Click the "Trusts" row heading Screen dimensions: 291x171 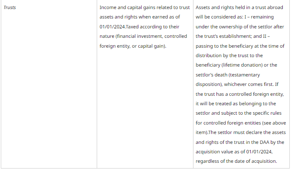10,8
